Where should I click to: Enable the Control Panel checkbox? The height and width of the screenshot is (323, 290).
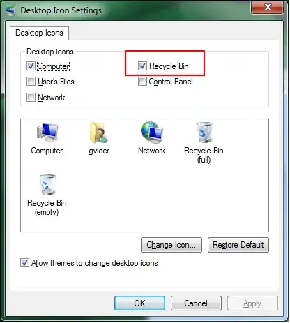[142, 82]
